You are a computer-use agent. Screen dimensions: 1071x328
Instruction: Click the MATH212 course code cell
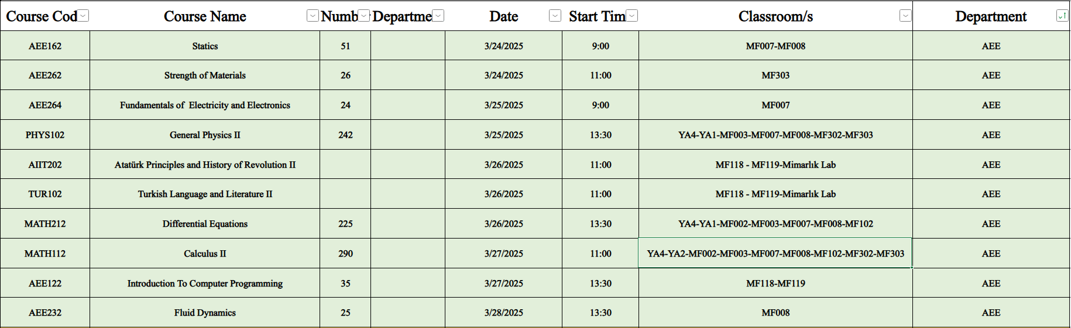[45, 223]
